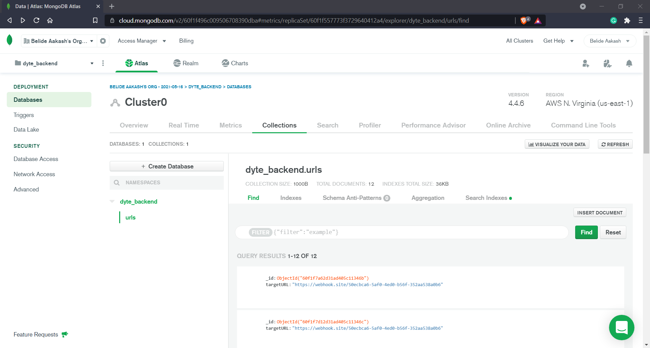Expand the Access Manager menu
Image resolution: width=650 pixels, height=348 pixels.
tap(142, 41)
